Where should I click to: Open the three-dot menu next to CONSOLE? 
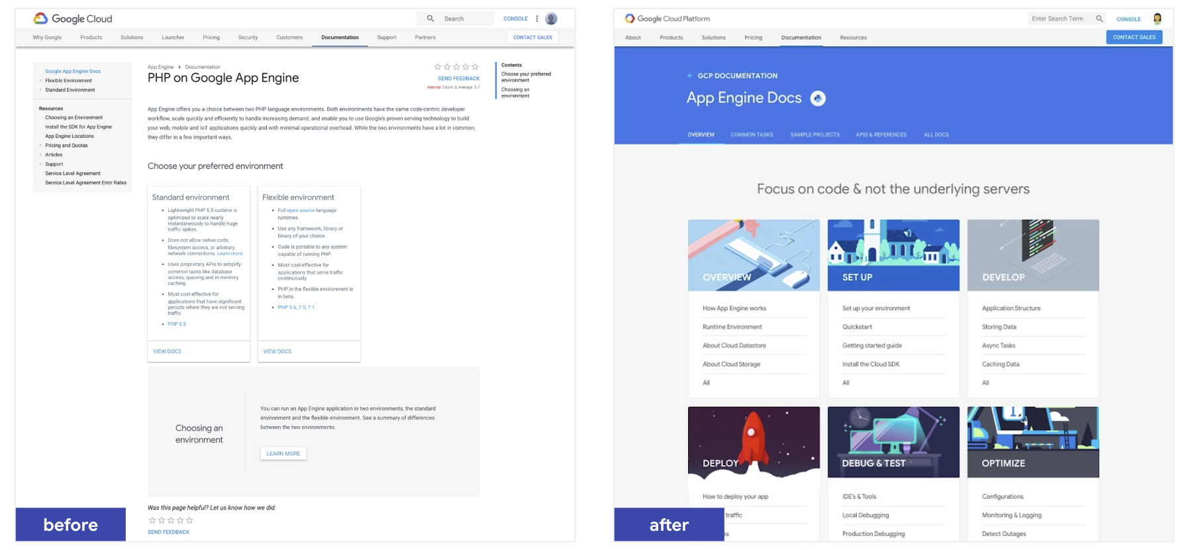537,19
